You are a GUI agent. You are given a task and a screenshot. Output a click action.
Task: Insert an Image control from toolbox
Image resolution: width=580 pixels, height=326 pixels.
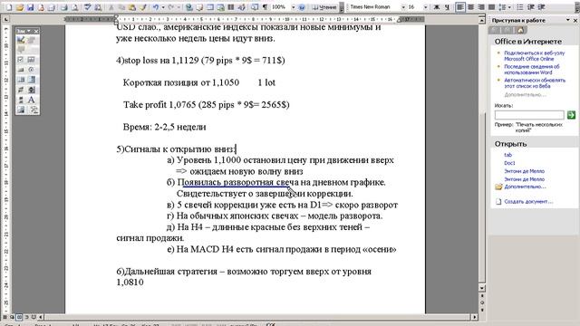[x=21, y=110]
